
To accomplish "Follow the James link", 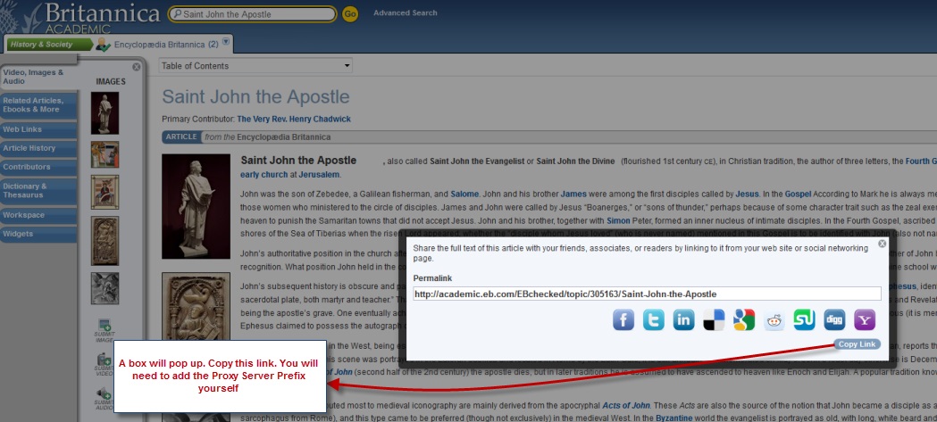I will tap(573, 194).
